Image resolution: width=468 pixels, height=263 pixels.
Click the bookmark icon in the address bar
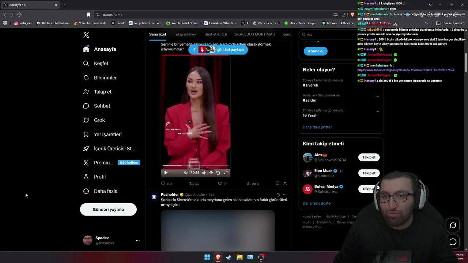(x=88, y=15)
